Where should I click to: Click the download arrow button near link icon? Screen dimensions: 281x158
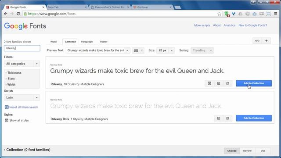[x=267, y=41]
